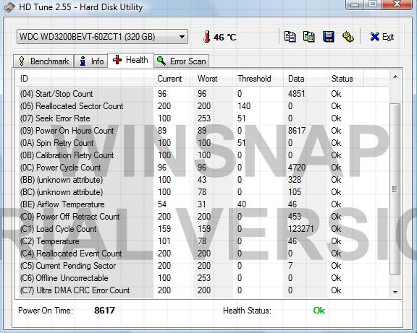Select (C1) Load Cycle Count row
Screen dimensions: 417x333
click(x=203, y=229)
